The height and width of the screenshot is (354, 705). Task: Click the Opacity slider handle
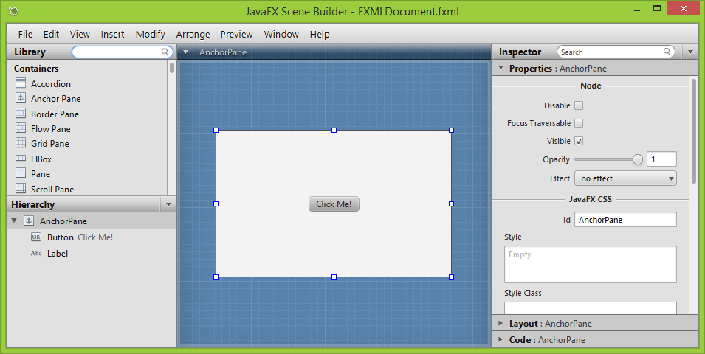click(x=638, y=159)
